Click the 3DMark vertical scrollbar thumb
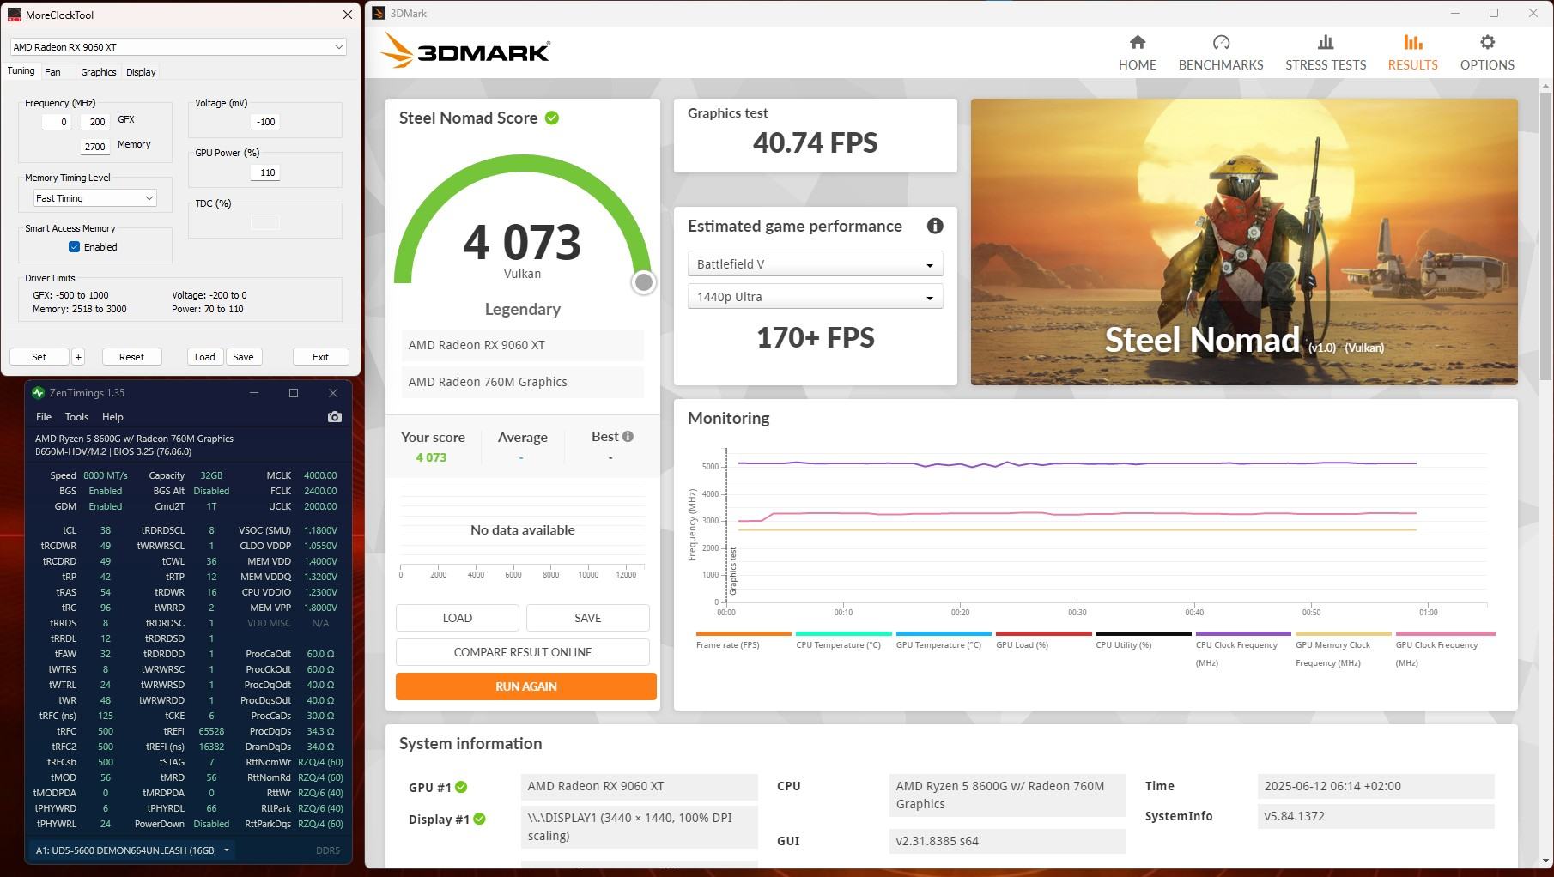The image size is (1554, 877). click(x=1545, y=238)
